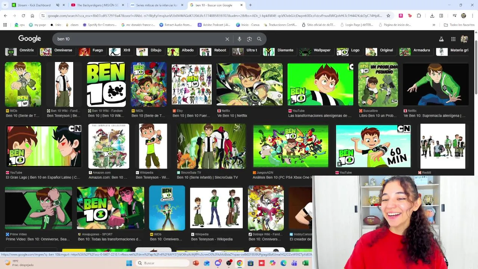
Task: Open Microsoft Edge from the taskbar
Action: [283, 263]
